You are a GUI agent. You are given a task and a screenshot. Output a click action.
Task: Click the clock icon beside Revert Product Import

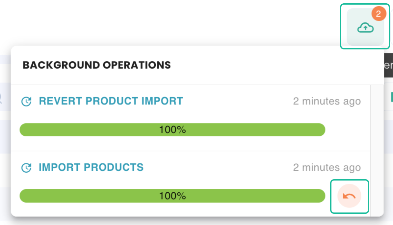[x=26, y=101]
